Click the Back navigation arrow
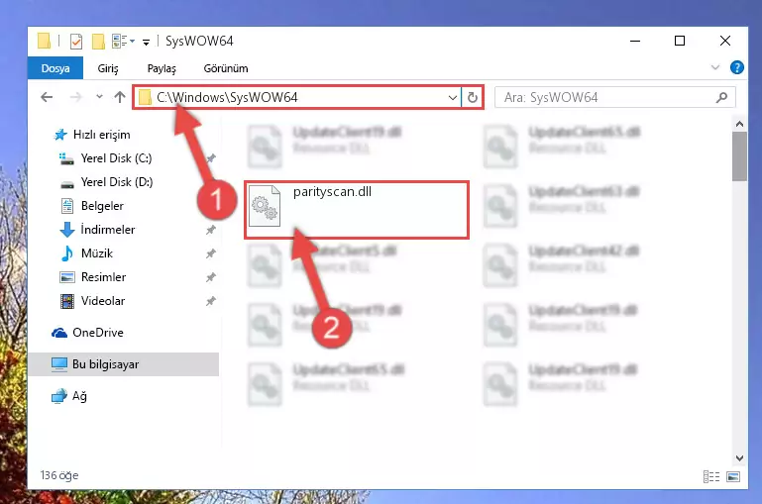This screenshot has height=504, width=762. coord(47,97)
